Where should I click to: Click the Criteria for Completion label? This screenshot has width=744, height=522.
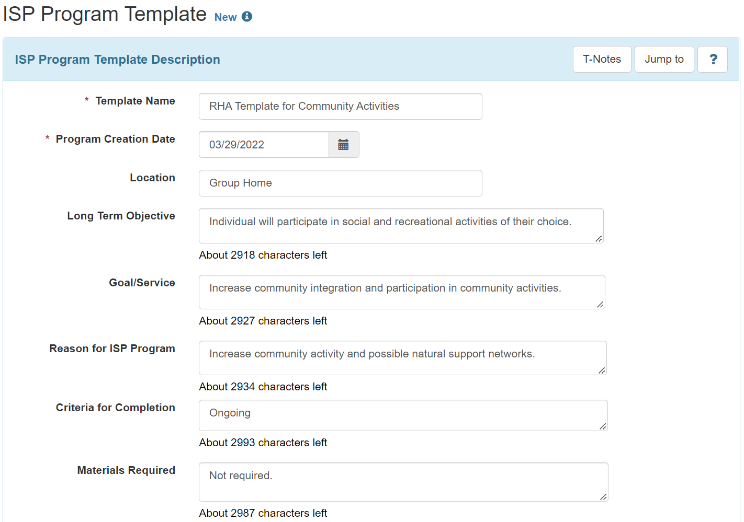point(116,408)
